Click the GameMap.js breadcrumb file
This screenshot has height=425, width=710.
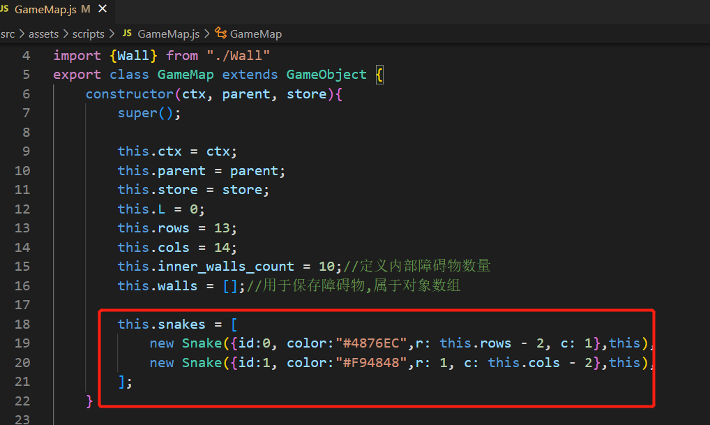tap(169, 34)
